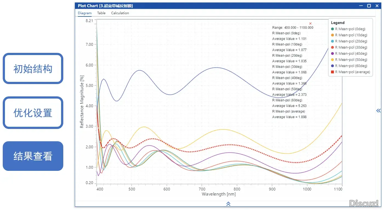Expand the right side panel double-chevron
383x210 pixels.
tap(378, 111)
